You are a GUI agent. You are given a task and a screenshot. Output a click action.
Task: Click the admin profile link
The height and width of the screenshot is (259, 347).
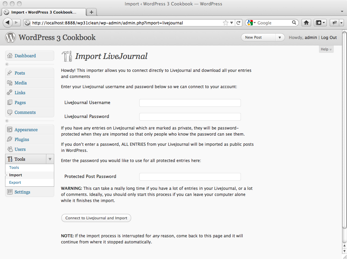coord(311,37)
